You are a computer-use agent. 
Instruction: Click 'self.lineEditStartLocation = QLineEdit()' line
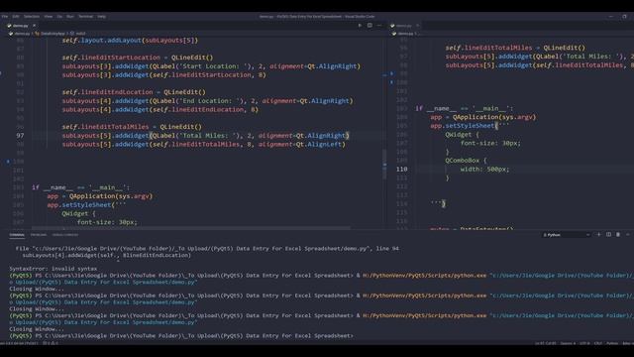138,58
